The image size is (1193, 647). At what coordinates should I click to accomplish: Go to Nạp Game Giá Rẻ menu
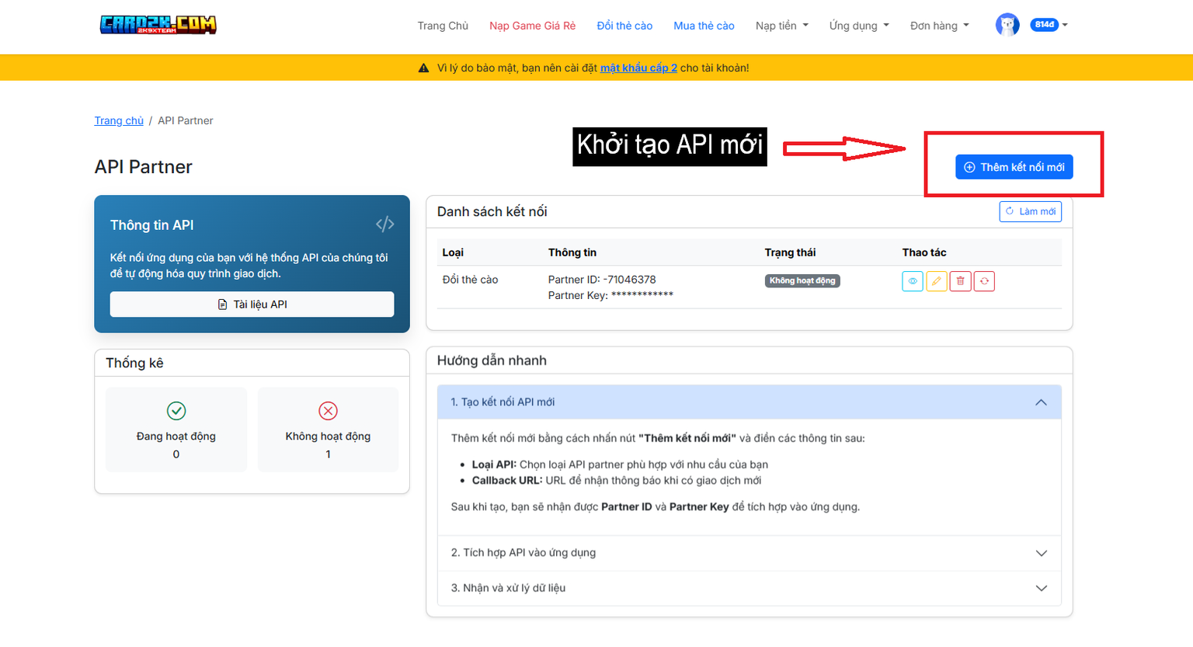pos(532,26)
